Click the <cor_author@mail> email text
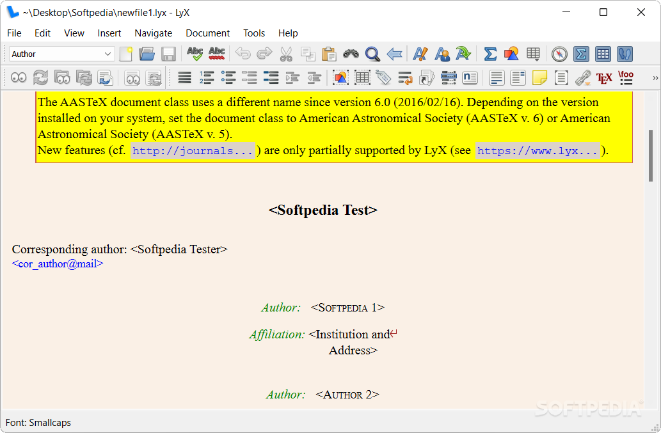The width and height of the screenshot is (661, 433). [x=58, y=264]
